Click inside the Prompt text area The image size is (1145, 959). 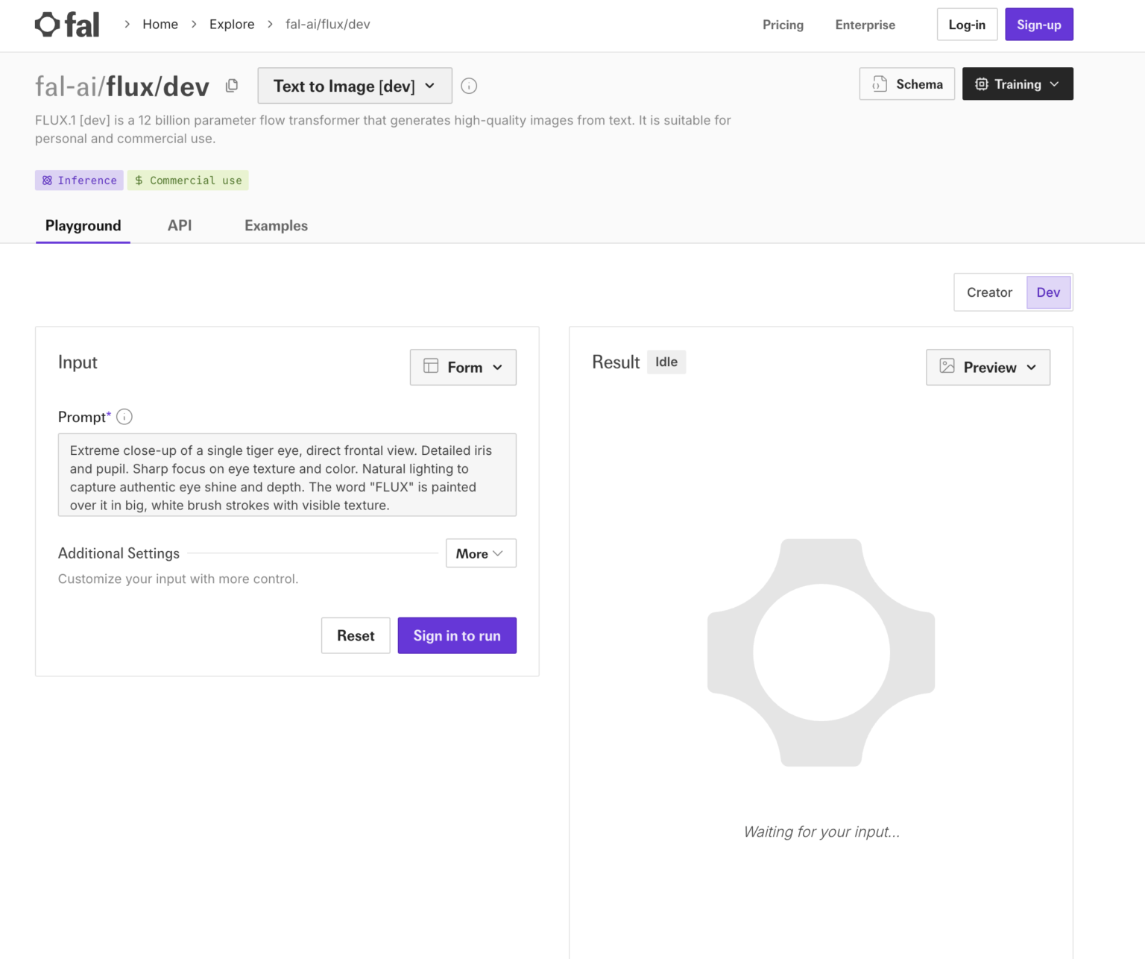[x=287, y=475]
